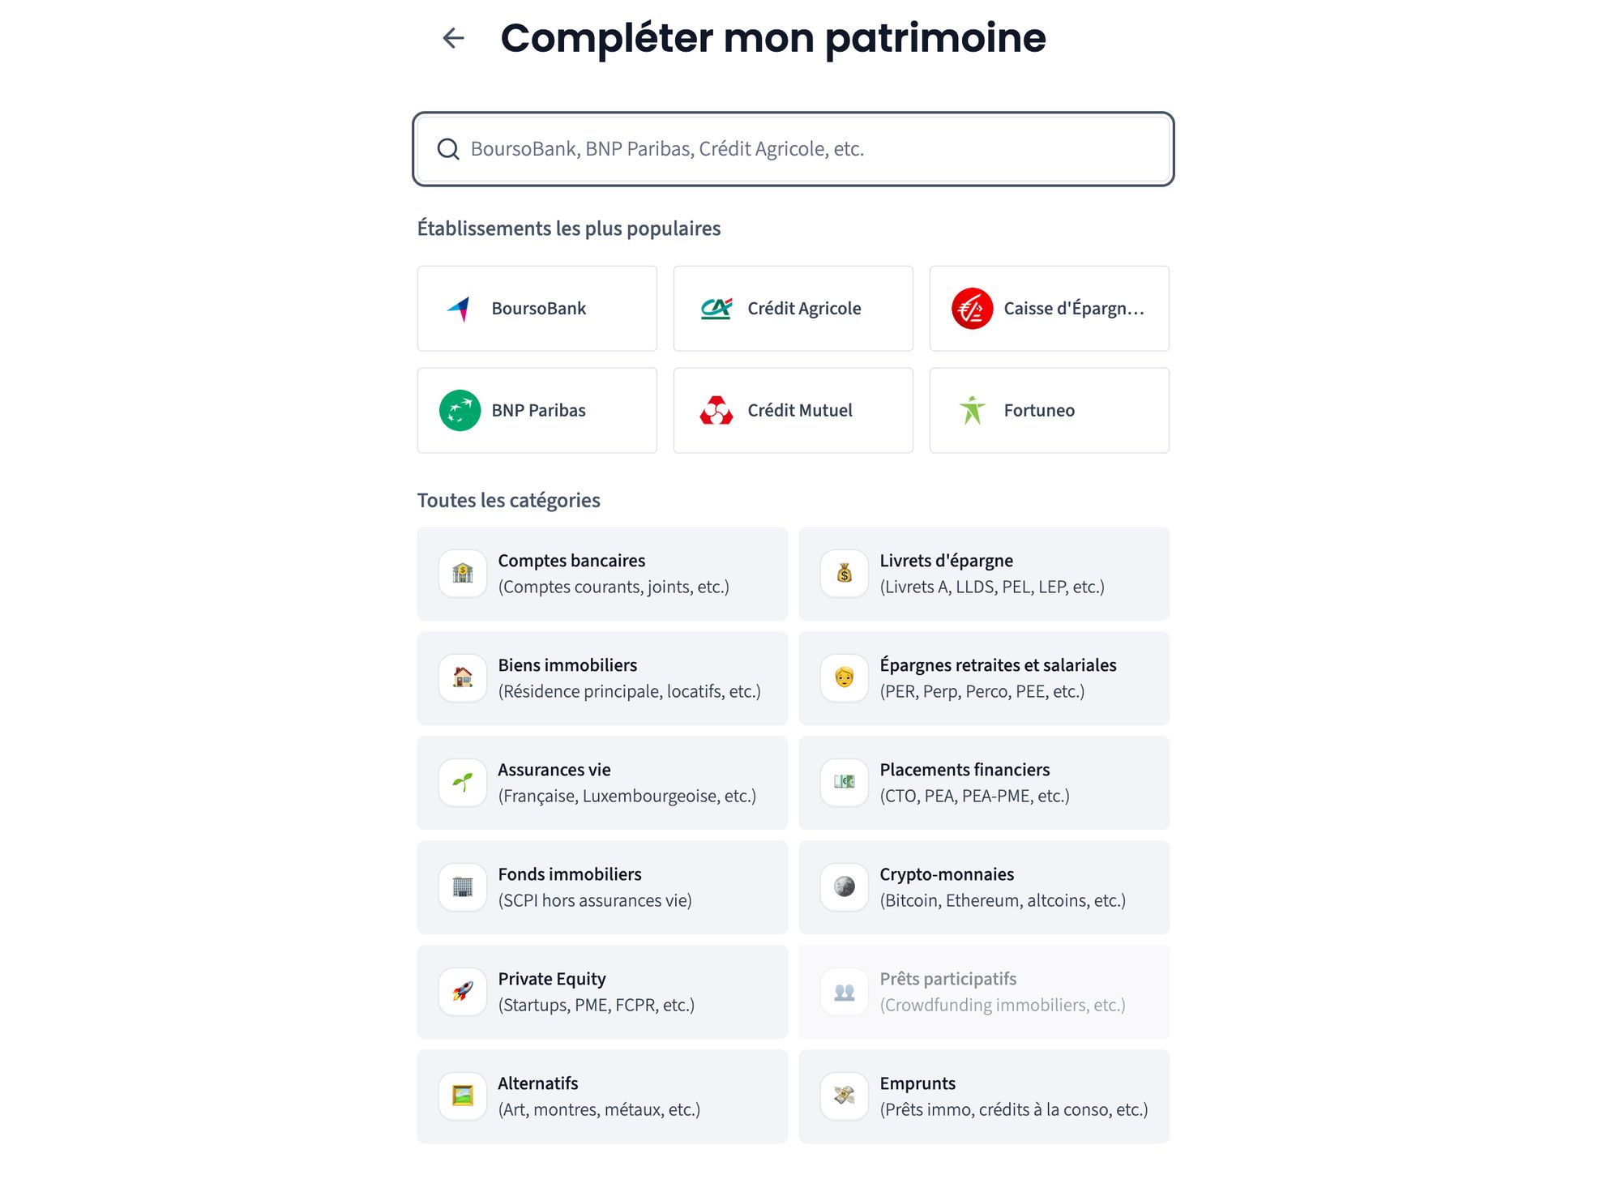Open Épargnes retraites et salariales

coord(983,678)
